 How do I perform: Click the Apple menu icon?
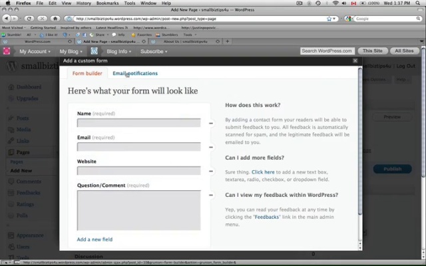pos(8,3)
